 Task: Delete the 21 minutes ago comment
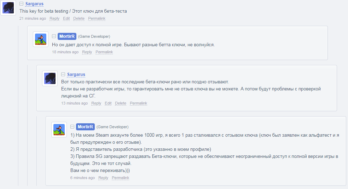coord(79,18)
